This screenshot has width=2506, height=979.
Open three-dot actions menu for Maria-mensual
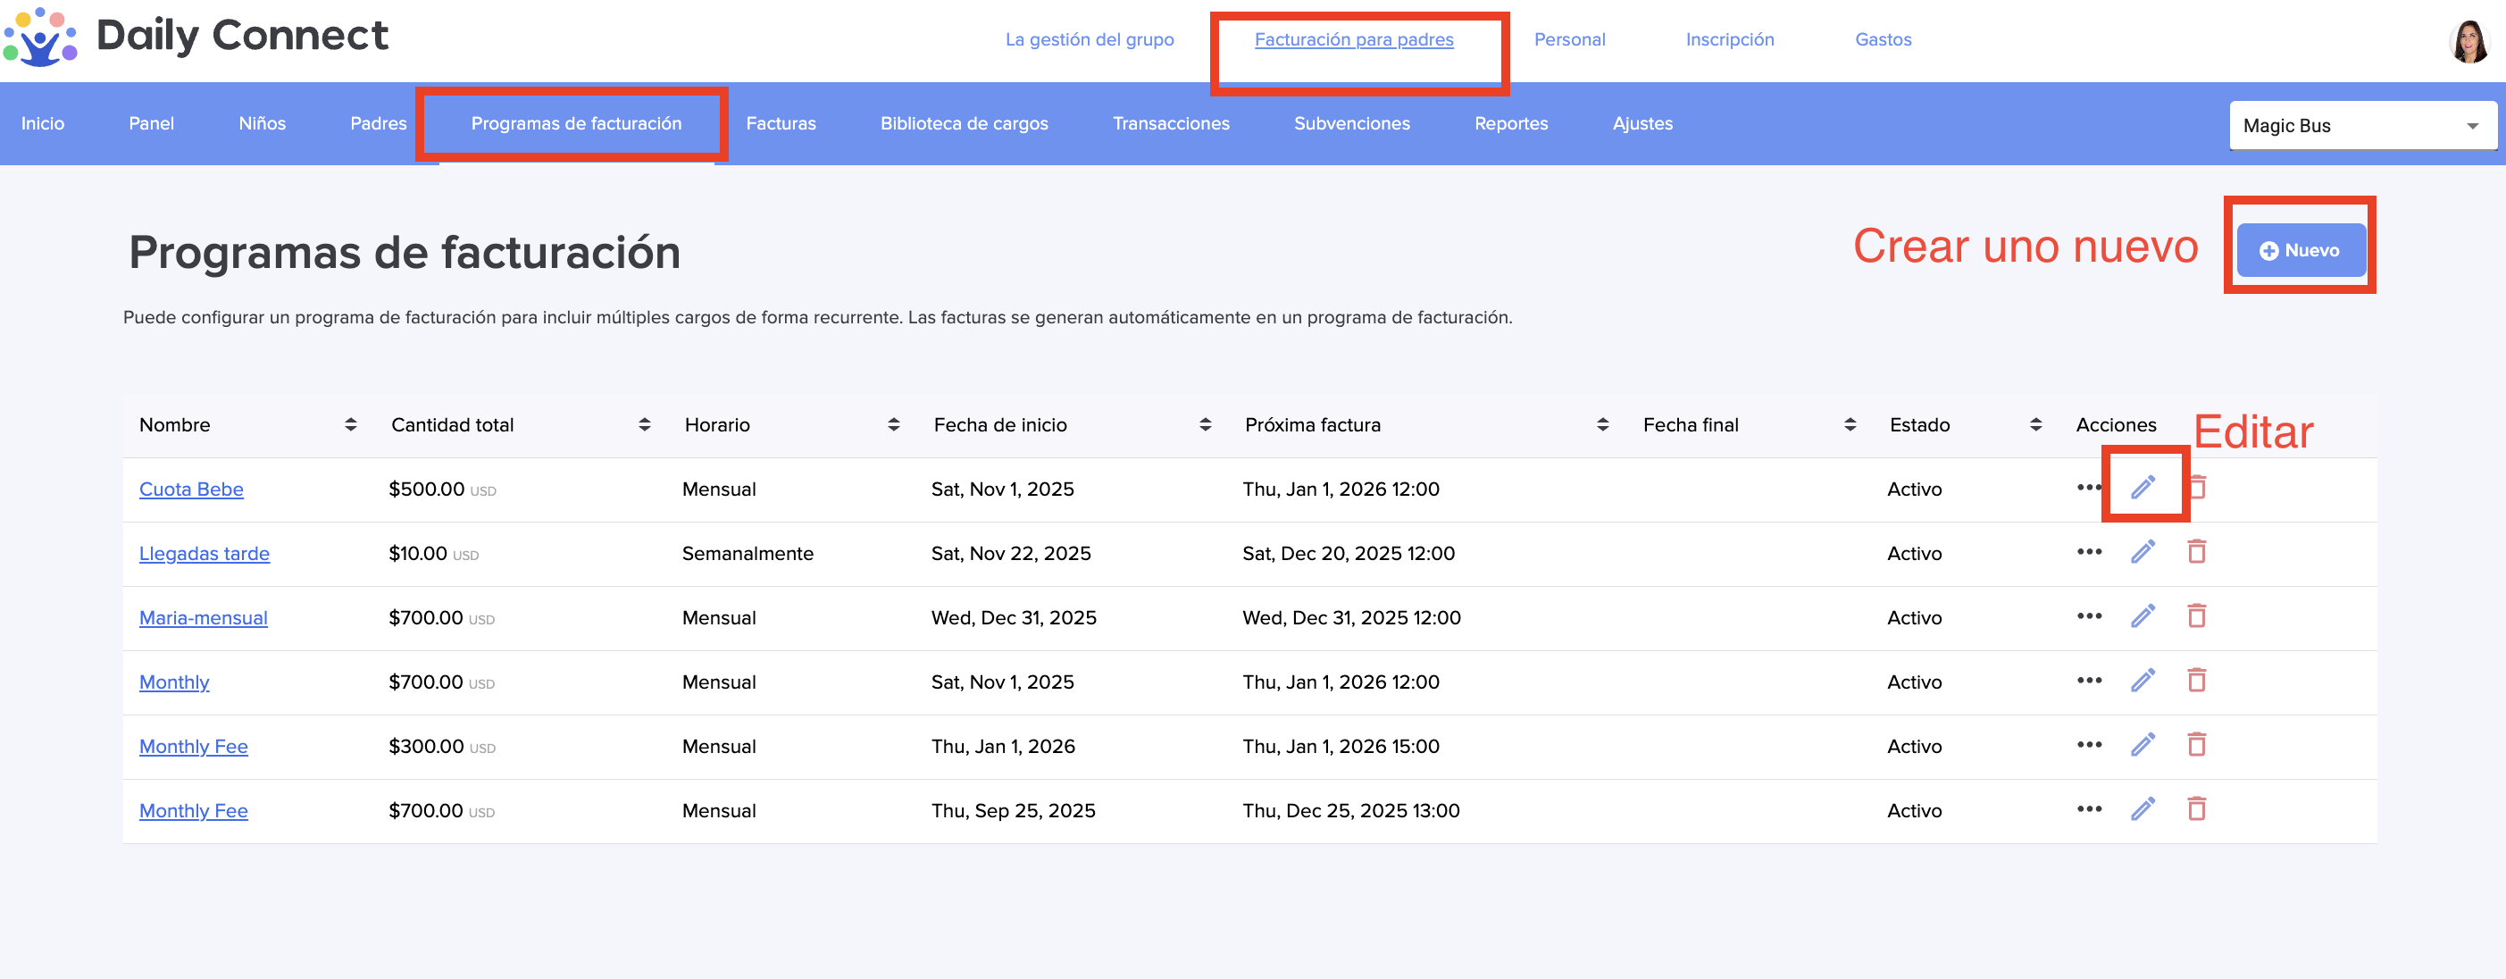(x=2089, y=616)
